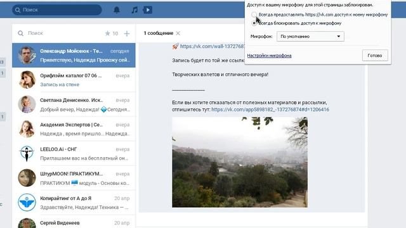Click Олександр Мойсеюк's avatar
The image size is (406, 228).
click(27, 55)
